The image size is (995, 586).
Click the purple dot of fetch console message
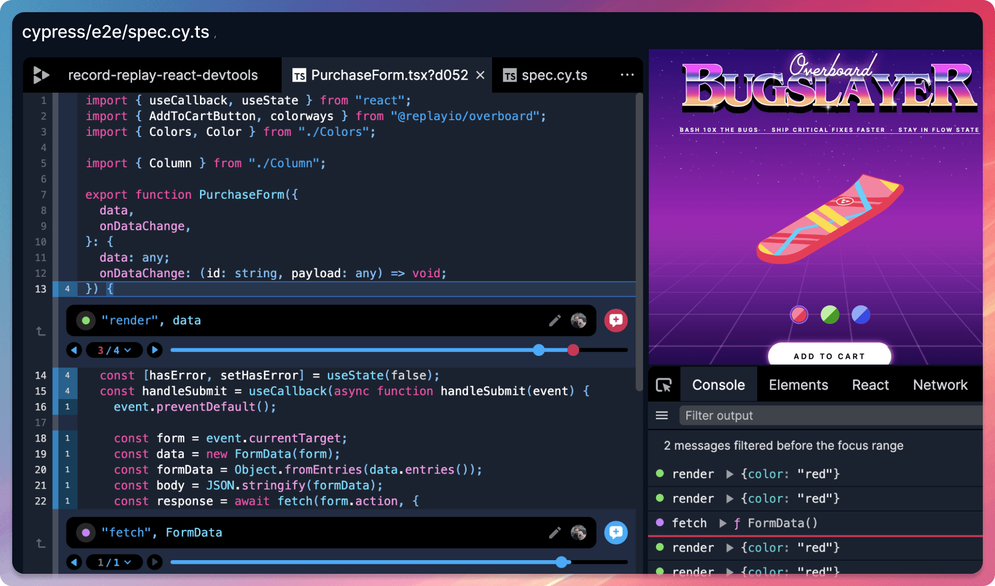coord(660,522)
